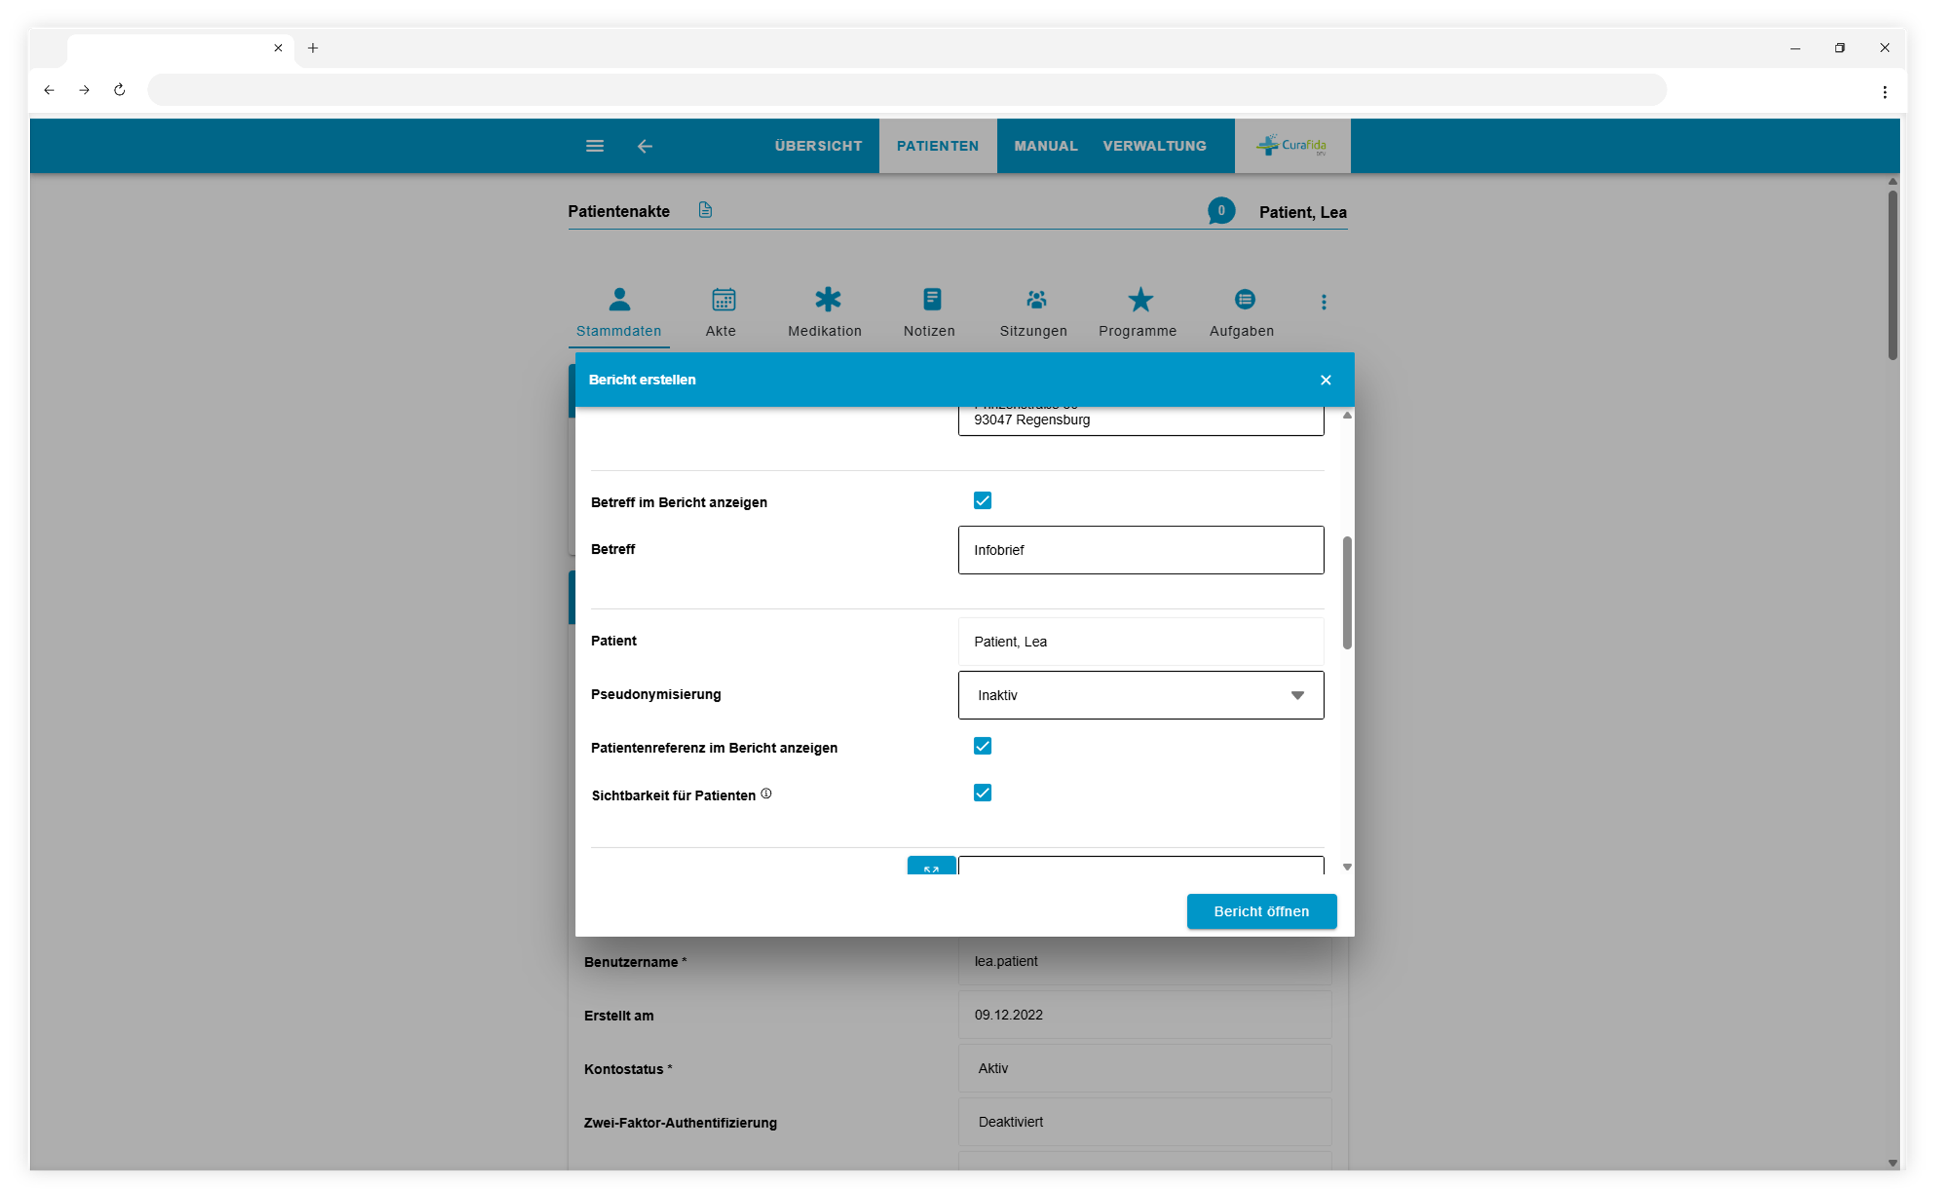Uncheck Betreff im Bericht anzeigen
Screen dimensions: 1935x1198
point(982,501)
